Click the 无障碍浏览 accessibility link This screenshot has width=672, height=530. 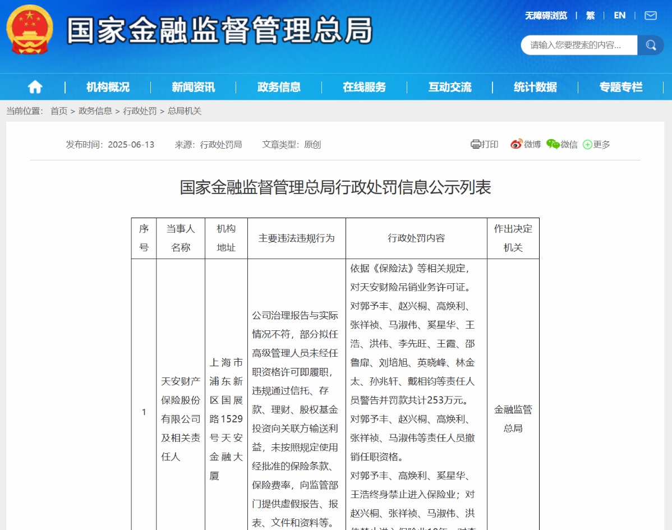546,16
